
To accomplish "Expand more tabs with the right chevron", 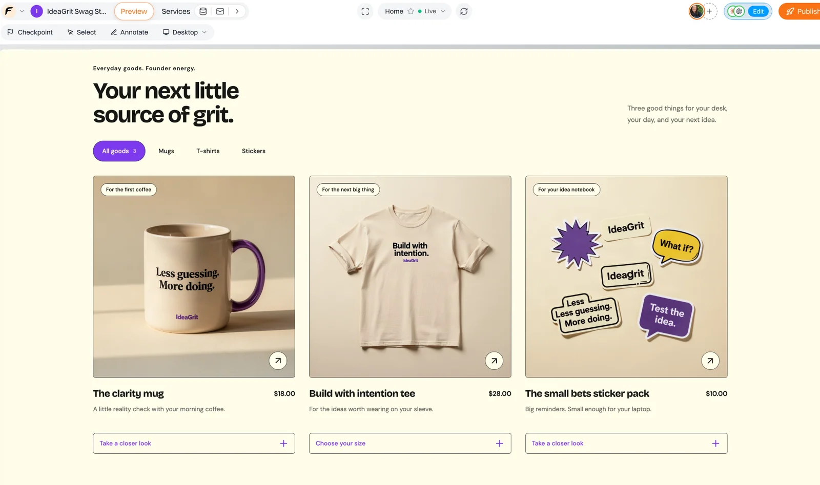I will tap(237, 11).
